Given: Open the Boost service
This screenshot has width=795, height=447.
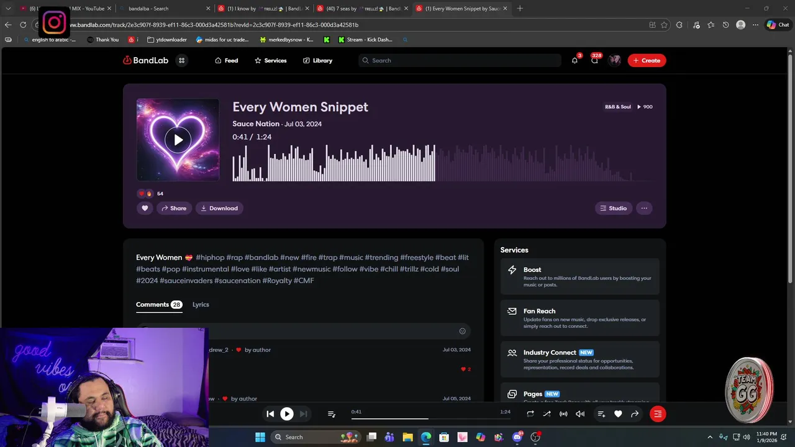Looking at the screenshot, I should tap(580, 277).
